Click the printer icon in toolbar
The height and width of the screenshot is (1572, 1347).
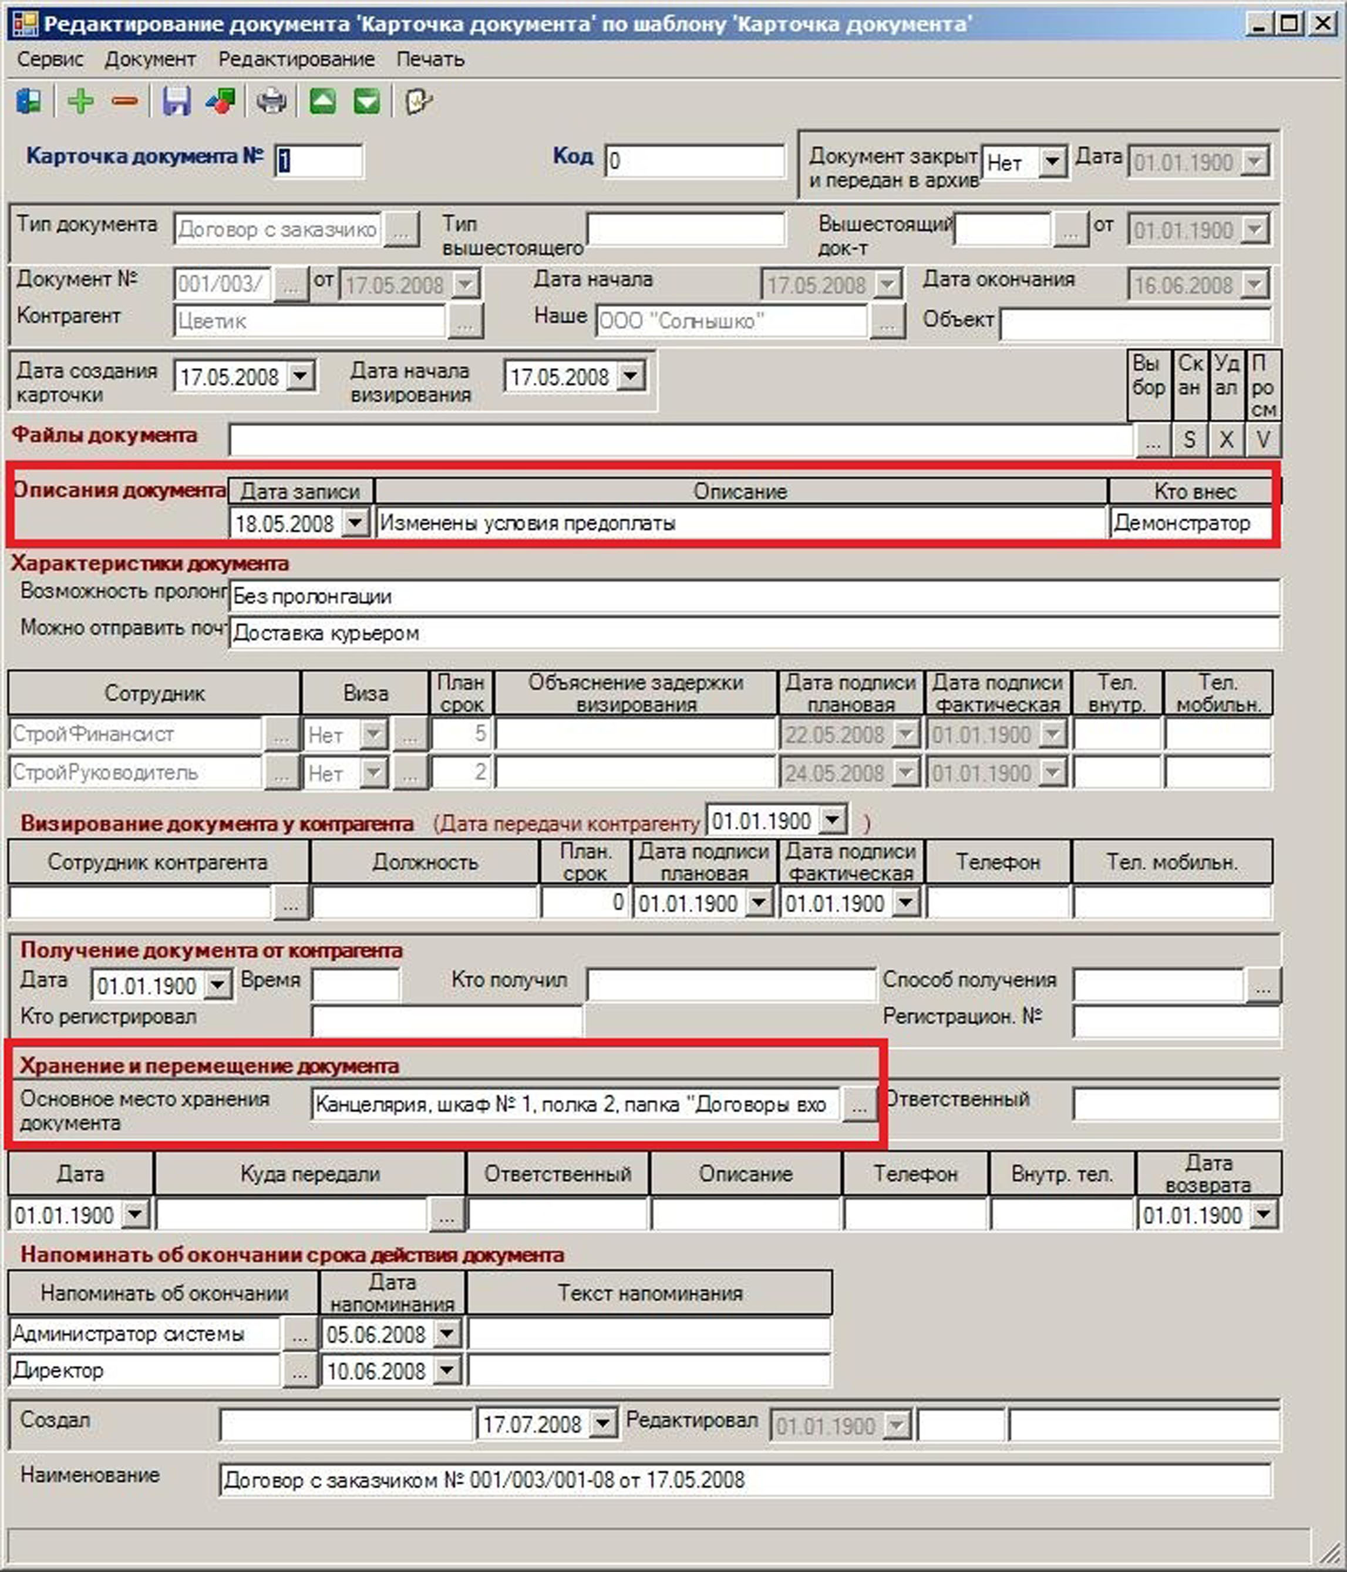tap(271, 101)
